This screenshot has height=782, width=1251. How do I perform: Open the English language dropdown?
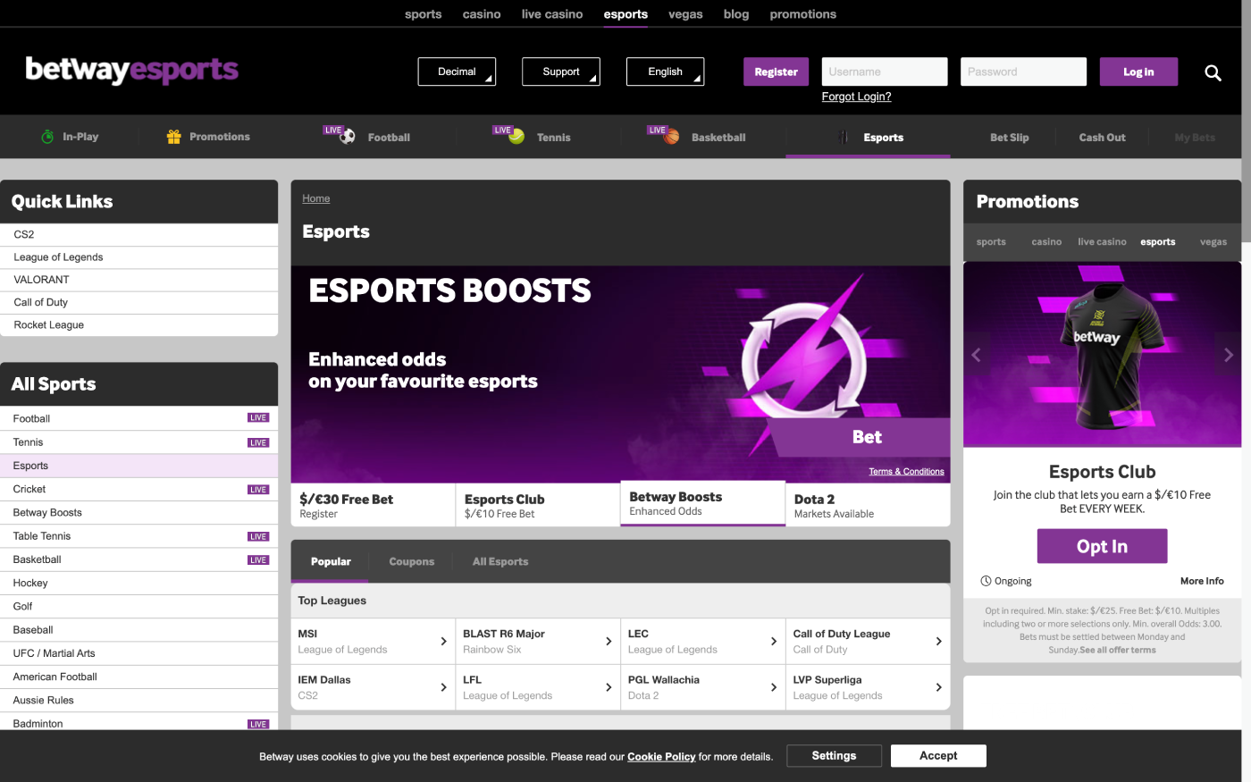coord(665,71)
